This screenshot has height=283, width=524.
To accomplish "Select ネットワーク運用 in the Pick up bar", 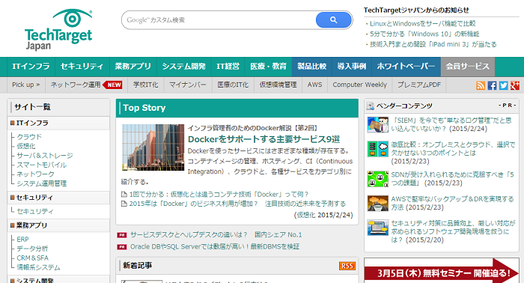I will coord(76,85).
